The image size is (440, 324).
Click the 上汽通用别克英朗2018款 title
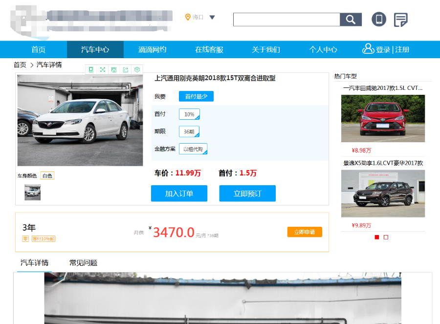click(215, 78)
